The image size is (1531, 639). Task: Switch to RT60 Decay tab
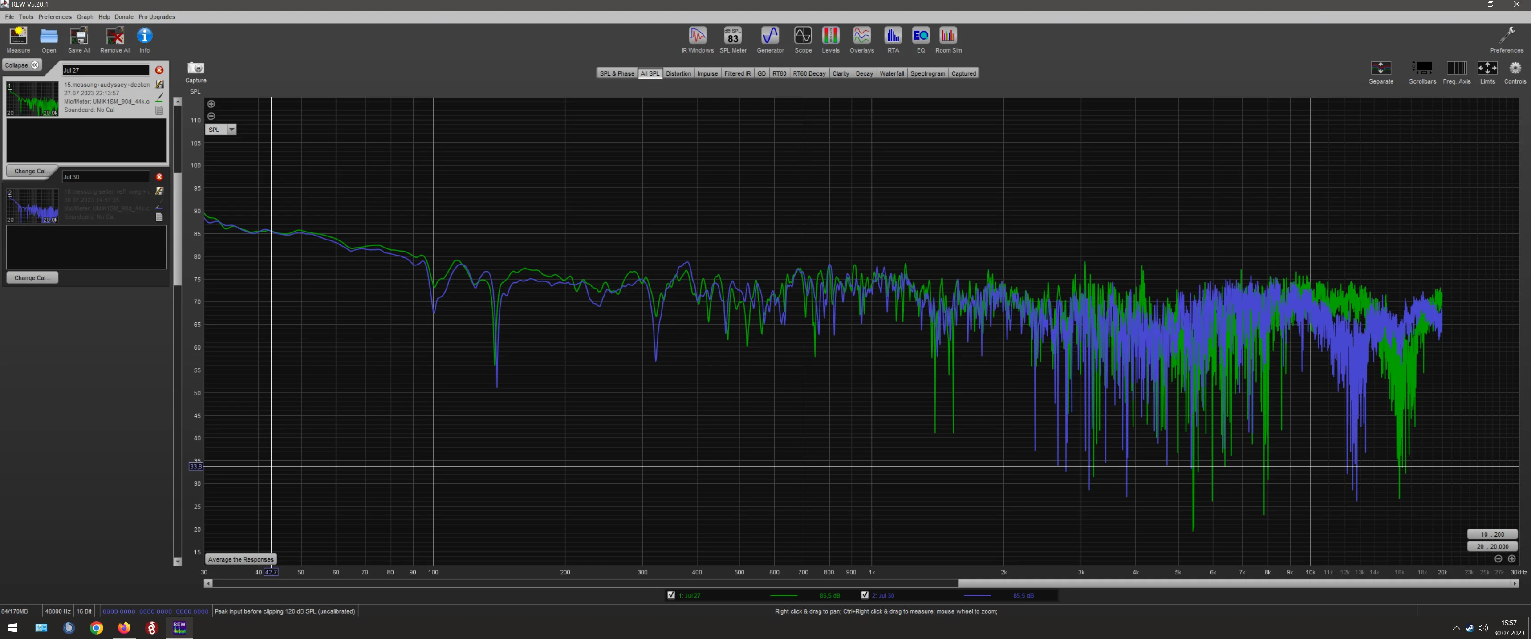point(808,74)
